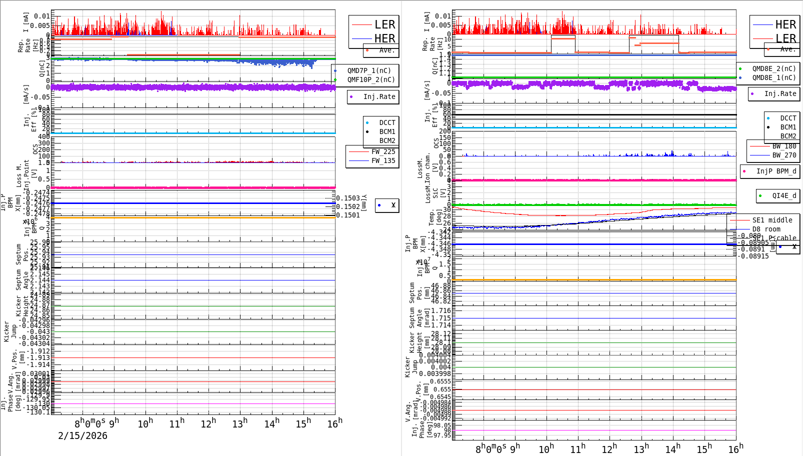The height and width of the screenshot is (456, 803).
Task: Click the HER legend entry in the left plot
Action: pyautogui.click(x=373, y=38)
